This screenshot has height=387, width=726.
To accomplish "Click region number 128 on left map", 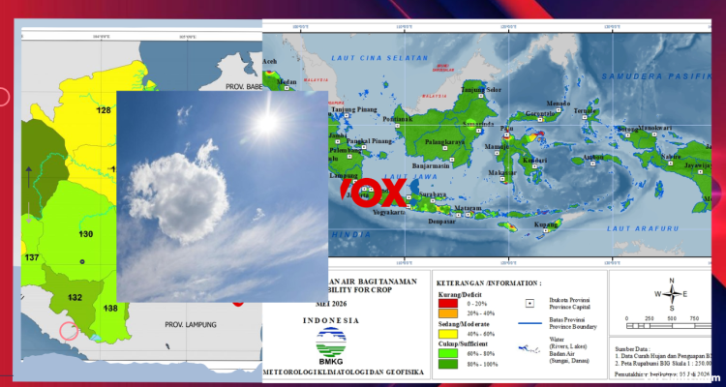I will [x=104, y=110].
